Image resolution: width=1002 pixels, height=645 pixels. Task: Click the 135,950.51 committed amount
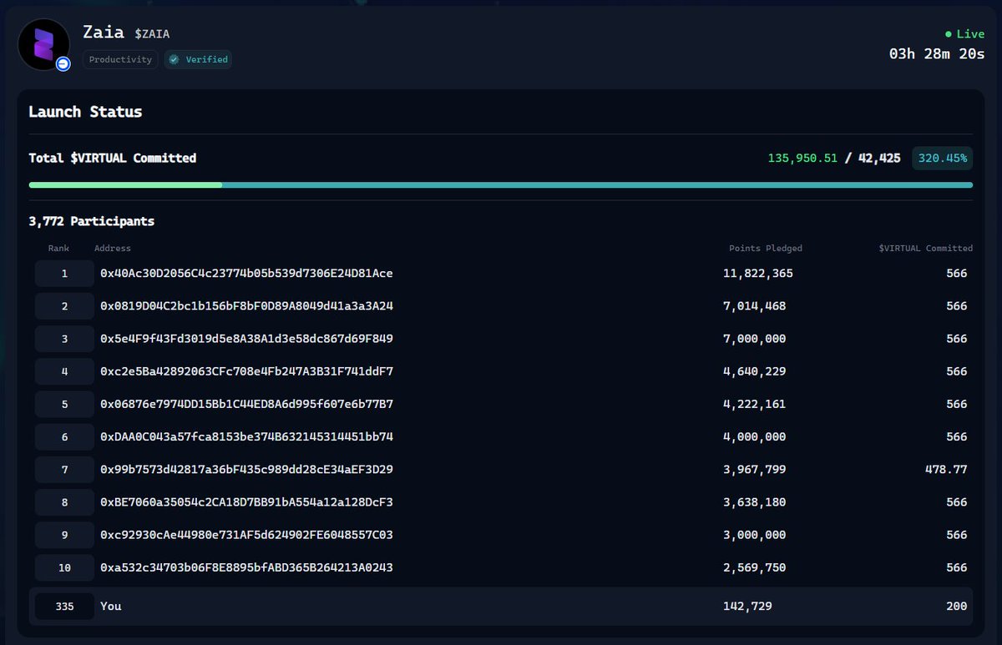click(x=802, y=158)
